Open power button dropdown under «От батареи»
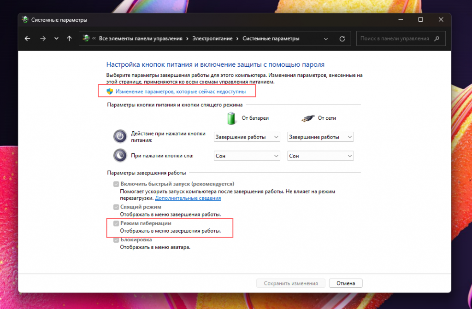Image resolution: width=472 pixels, height=309 pixels. [247, 137]
